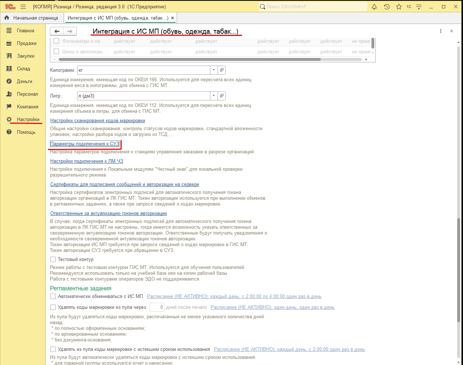Click the 1C user icon in title bar
The width and height of the screenshot is (463, 365).
(x=409, y=7)
